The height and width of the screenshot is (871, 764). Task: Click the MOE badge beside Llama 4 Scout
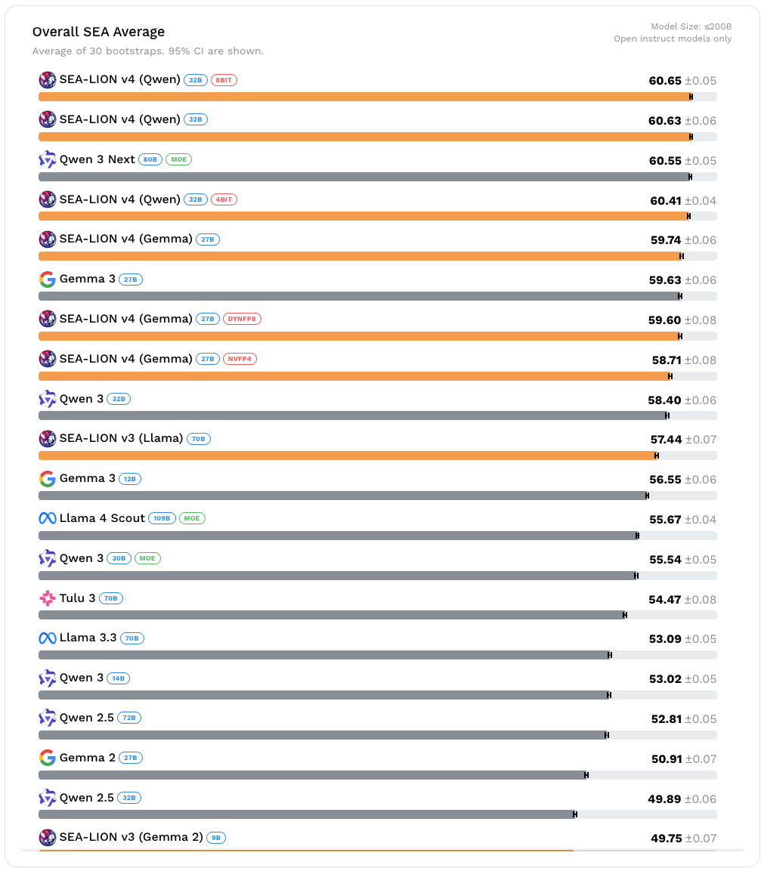point(192,518)
